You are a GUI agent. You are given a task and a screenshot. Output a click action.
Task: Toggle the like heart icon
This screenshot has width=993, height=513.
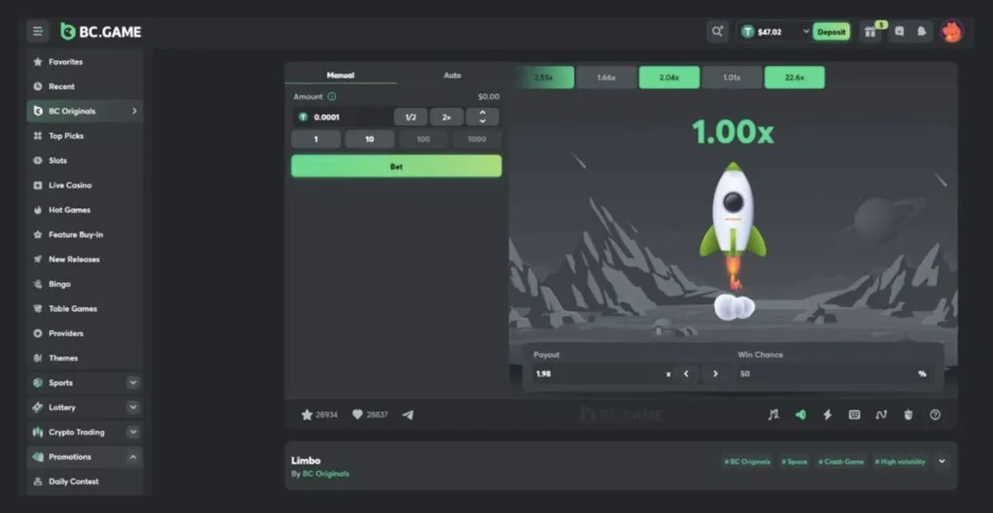(x=357, y=415)
